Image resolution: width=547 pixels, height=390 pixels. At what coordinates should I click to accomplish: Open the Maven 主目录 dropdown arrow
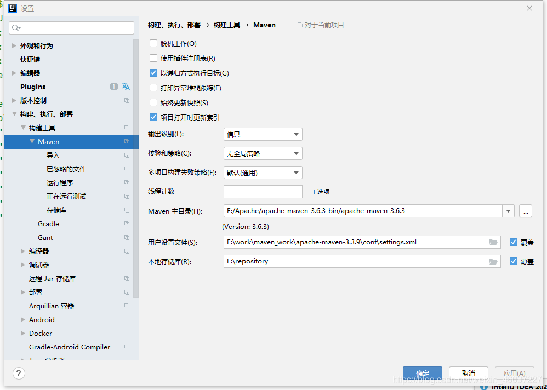coord(508,211)
